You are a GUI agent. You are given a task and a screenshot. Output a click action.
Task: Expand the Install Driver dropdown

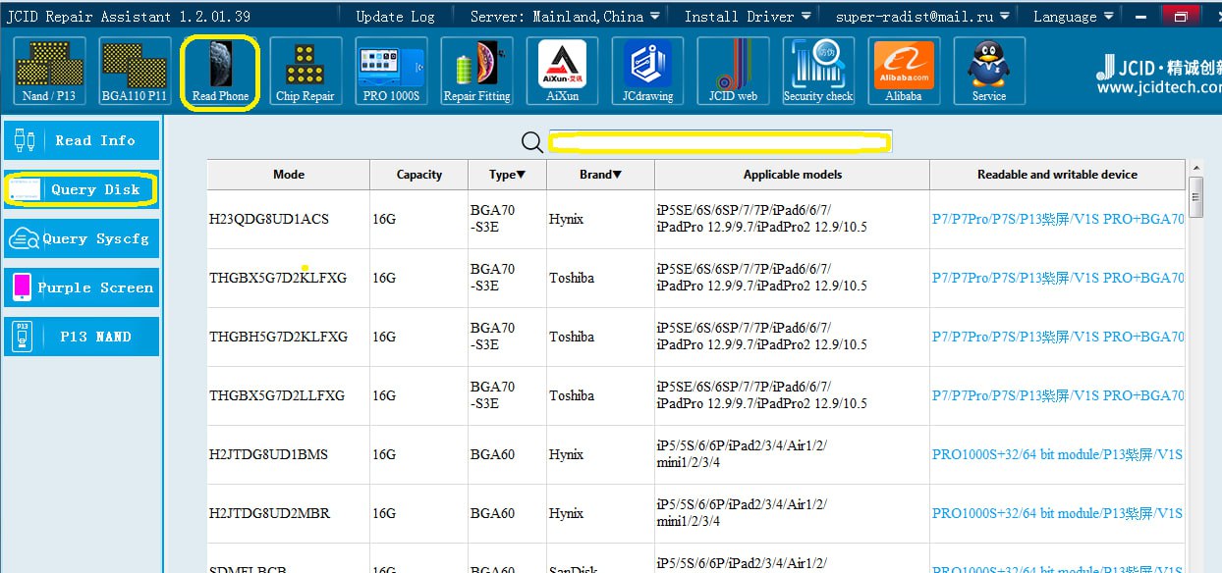748,16
